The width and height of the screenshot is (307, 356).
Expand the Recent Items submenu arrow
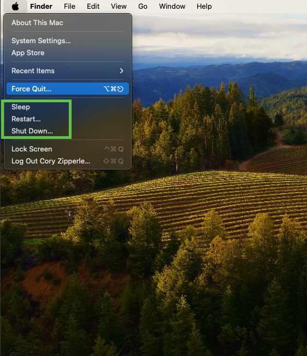tap(122, 71)
